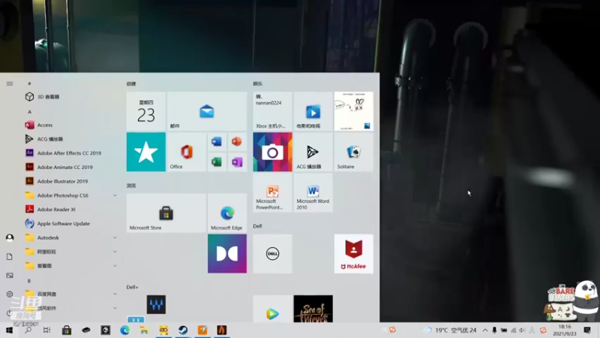The width and height of the screenshot is (600, 338).
Task: Open the ACG 播放器 tile
Action: pos(313,152)
